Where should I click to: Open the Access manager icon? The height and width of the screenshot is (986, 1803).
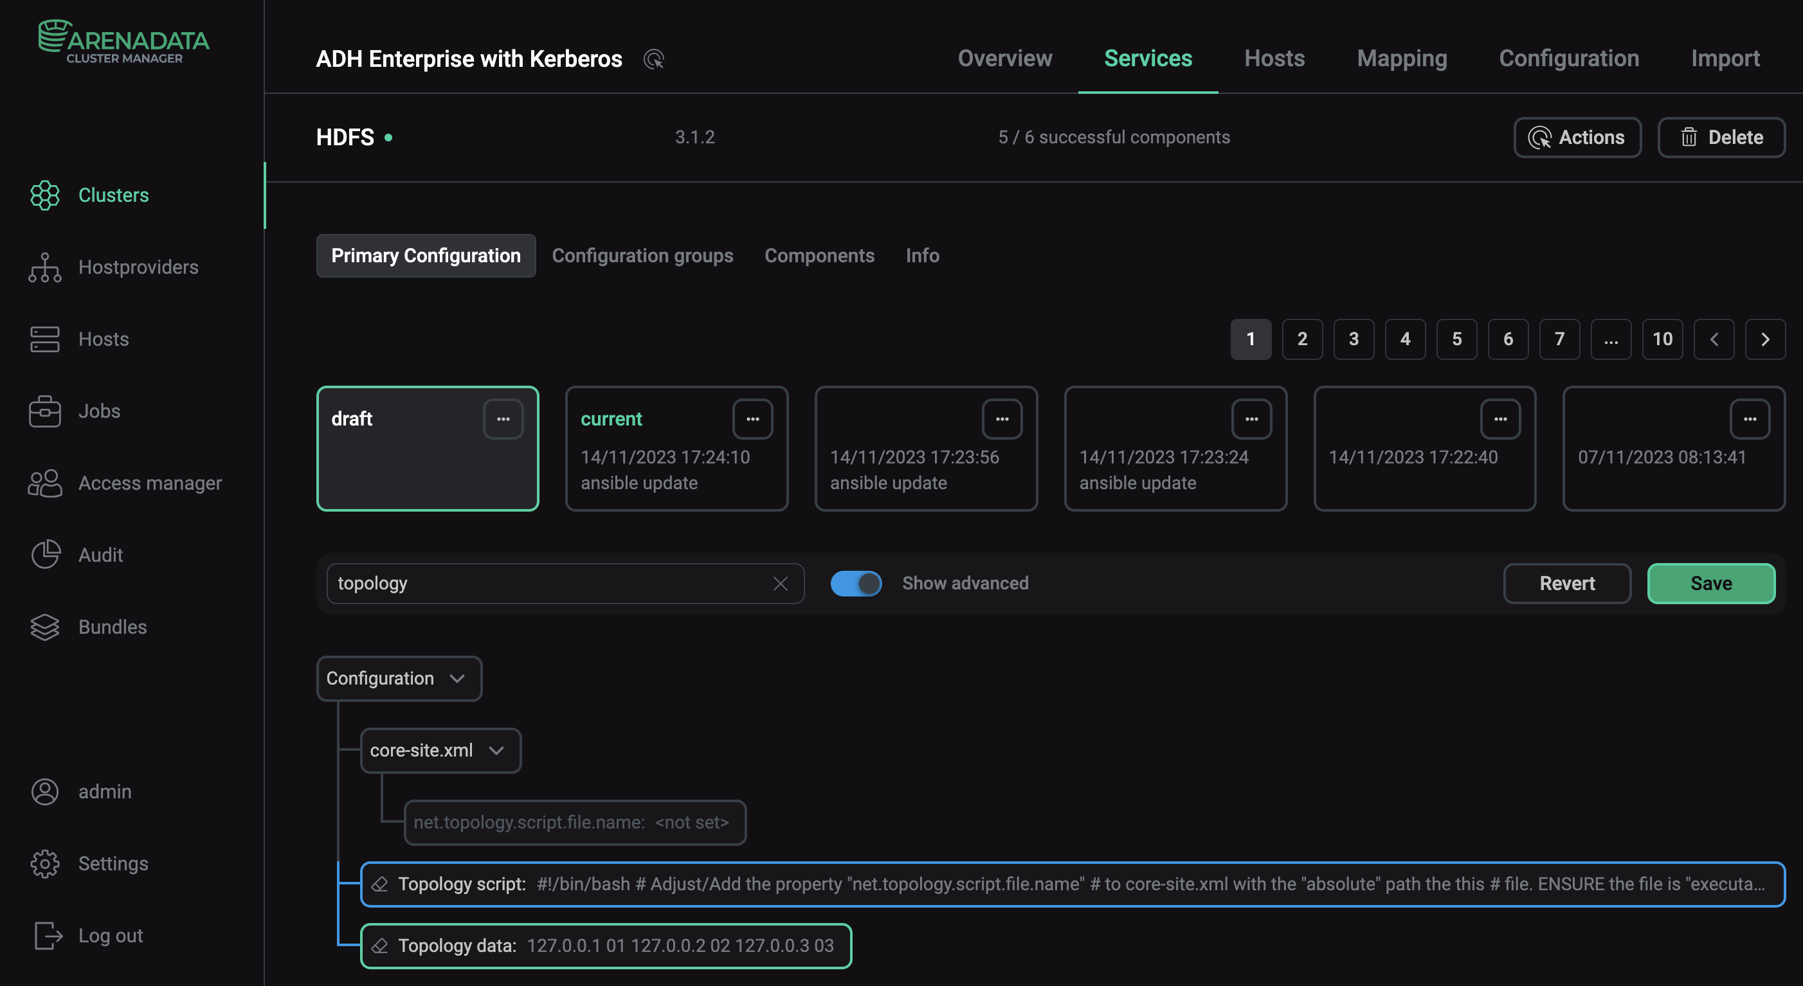click(45, 483)
